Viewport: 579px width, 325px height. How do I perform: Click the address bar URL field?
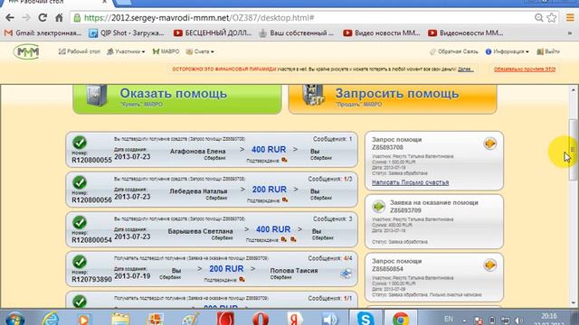[x=303, y=18]
